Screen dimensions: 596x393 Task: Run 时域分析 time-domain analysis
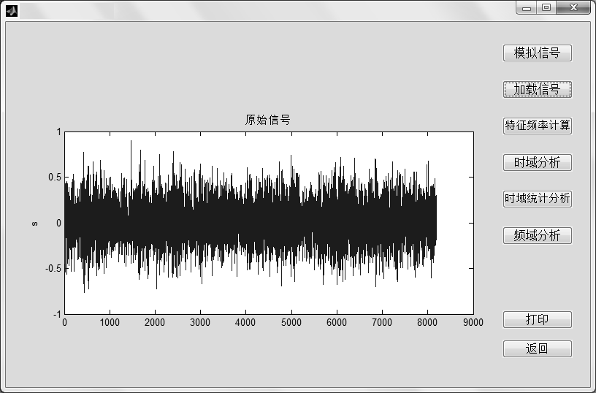point(537,162)
